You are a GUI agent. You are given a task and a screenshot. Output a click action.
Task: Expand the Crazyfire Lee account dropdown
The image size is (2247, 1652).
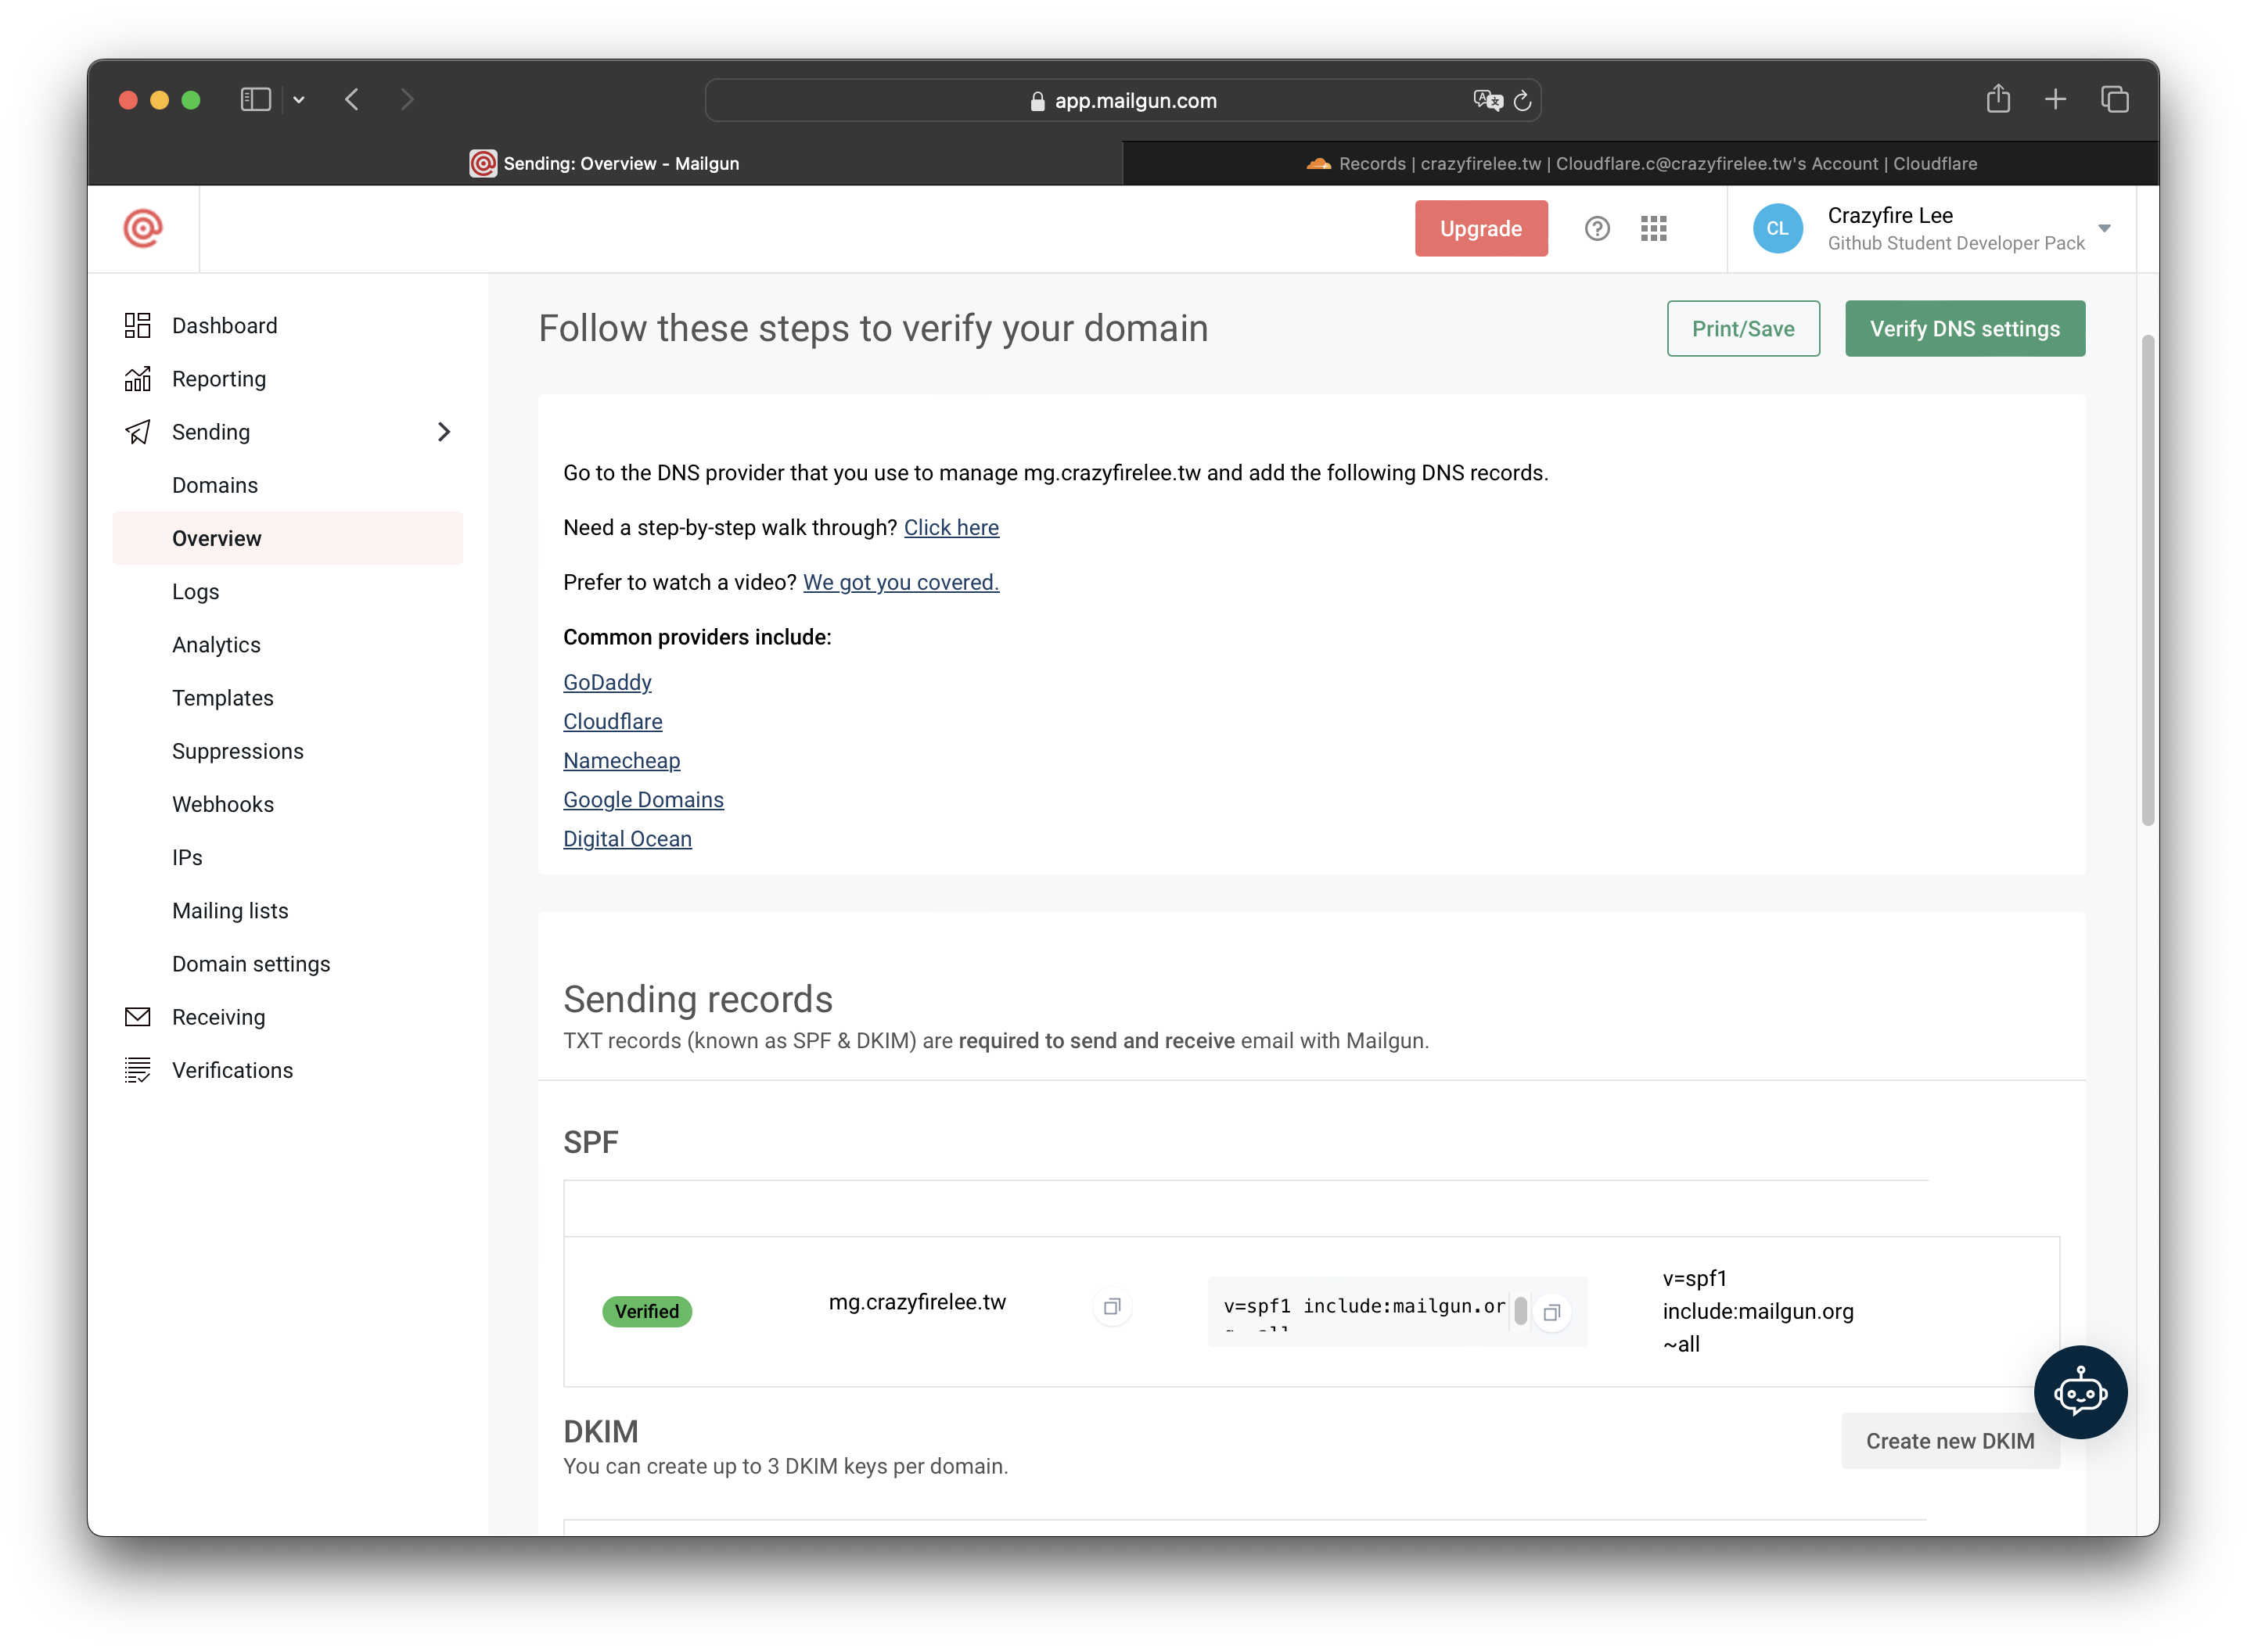2104,229
